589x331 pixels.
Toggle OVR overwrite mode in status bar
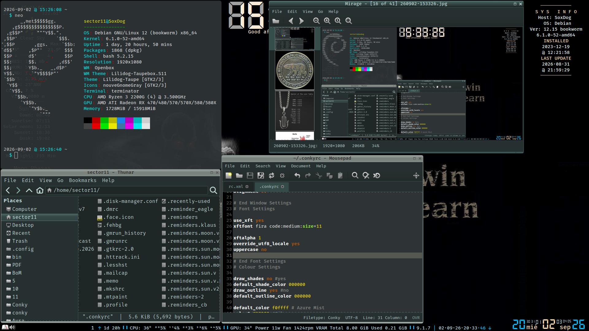pyautogui.click(x=416, y=318)
